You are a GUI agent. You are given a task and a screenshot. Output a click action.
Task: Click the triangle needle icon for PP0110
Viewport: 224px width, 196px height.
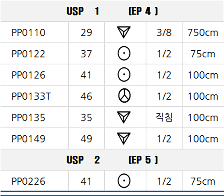pyautogui.click(x=124, y=32)
